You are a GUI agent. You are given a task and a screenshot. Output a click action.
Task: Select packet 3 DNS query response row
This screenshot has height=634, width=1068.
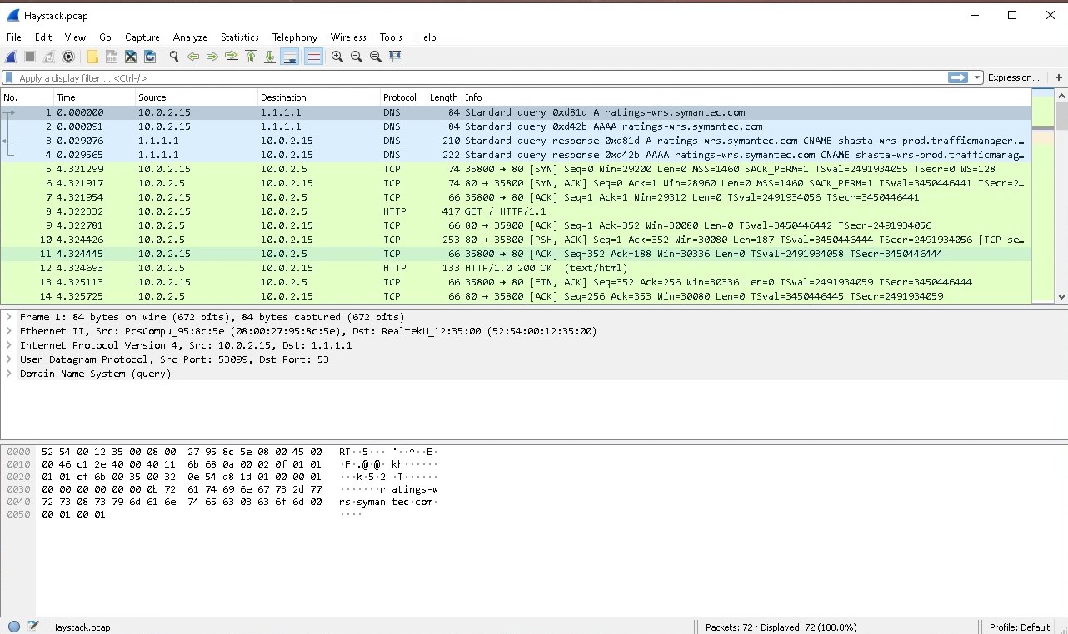click(x=516, y=141)
